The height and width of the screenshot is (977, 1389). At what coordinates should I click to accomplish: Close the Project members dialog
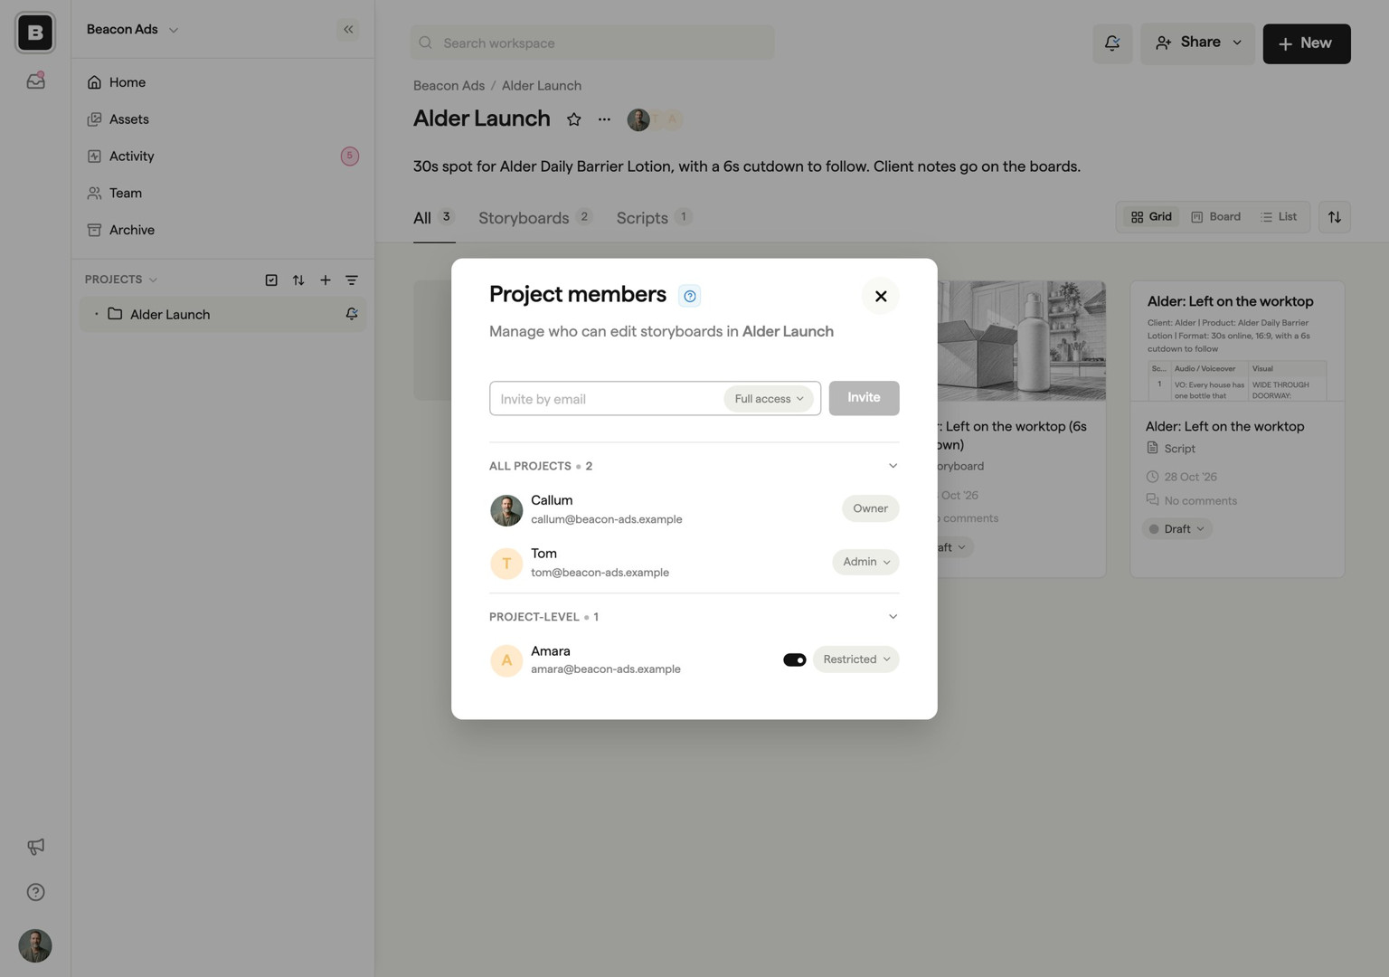881,296
